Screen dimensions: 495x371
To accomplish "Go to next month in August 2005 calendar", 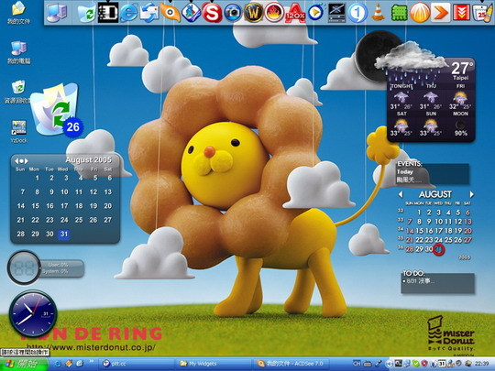I will pyautogui.click(x=27, y=161).
